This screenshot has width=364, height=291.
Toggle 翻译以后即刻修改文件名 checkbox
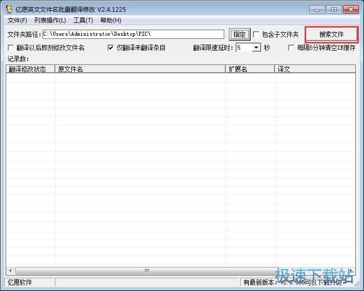(x=11, y=48)
